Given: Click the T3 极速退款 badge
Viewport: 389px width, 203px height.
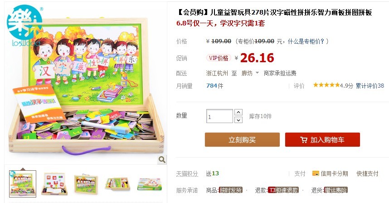Looking at the screenshot, I should (283, 190).
